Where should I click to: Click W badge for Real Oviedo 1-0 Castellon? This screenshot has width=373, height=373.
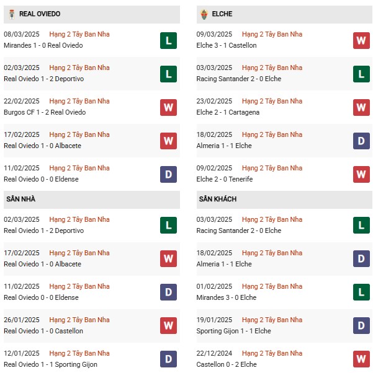(x=168, y=325)
